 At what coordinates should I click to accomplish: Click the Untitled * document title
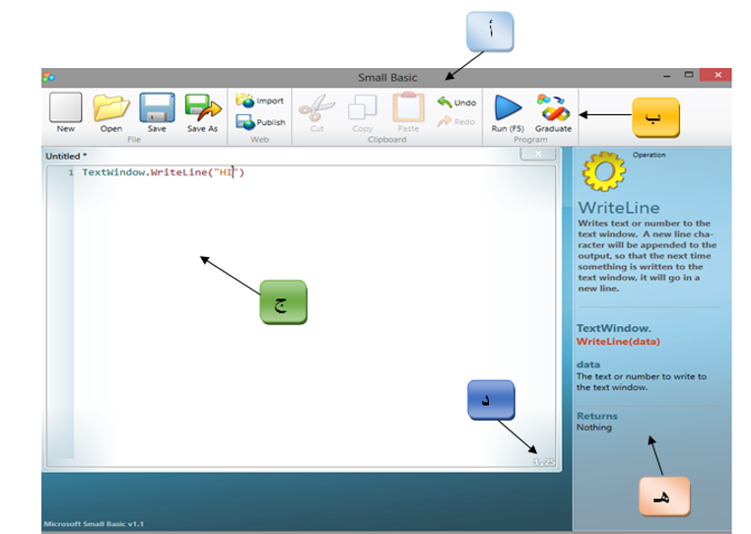click(66, 156)
